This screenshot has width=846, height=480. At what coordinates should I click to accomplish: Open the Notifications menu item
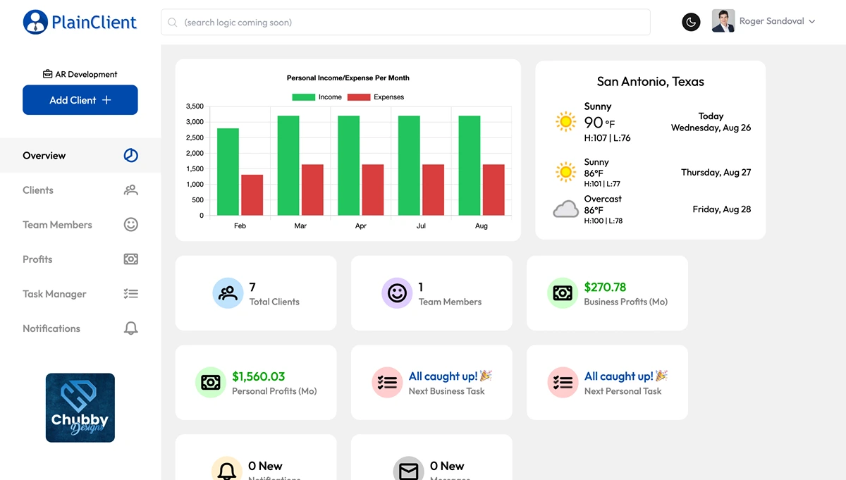point(80,328)
